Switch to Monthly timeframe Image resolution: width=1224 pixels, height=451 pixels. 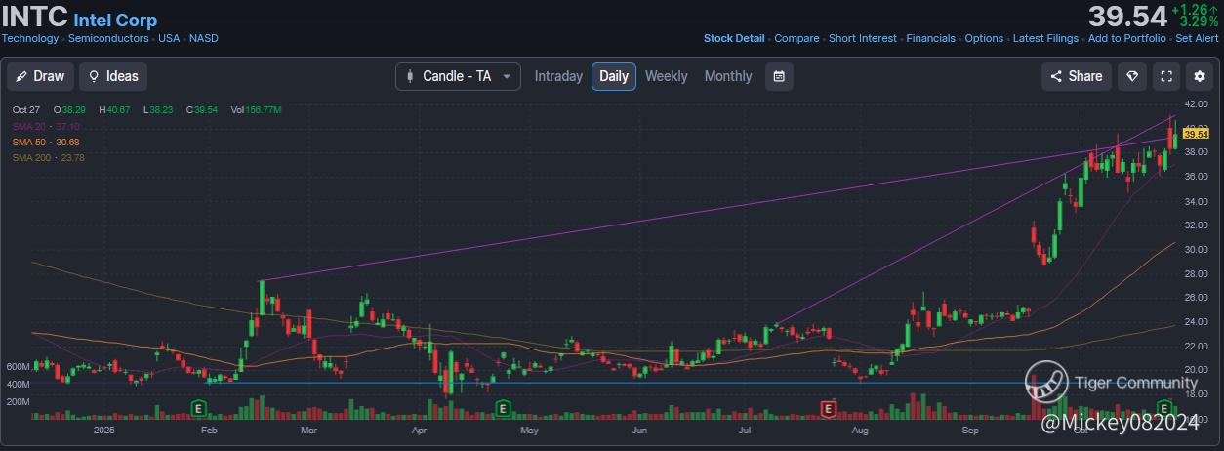(x=728, y=76)
